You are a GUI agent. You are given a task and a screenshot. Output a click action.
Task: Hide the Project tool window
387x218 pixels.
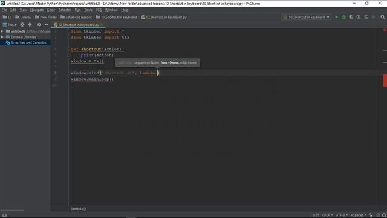[x=47, y=25]
